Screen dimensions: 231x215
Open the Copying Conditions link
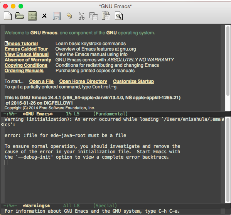(26, 65)
